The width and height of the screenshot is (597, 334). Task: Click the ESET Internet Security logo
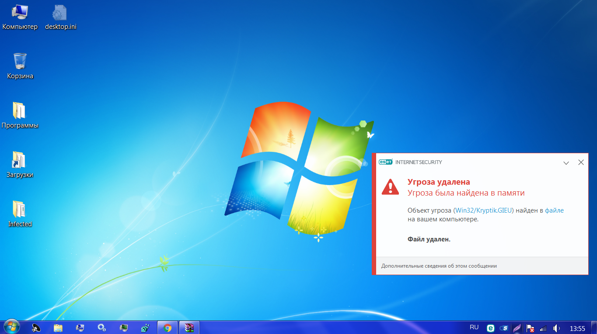click(x=410, y=162)
